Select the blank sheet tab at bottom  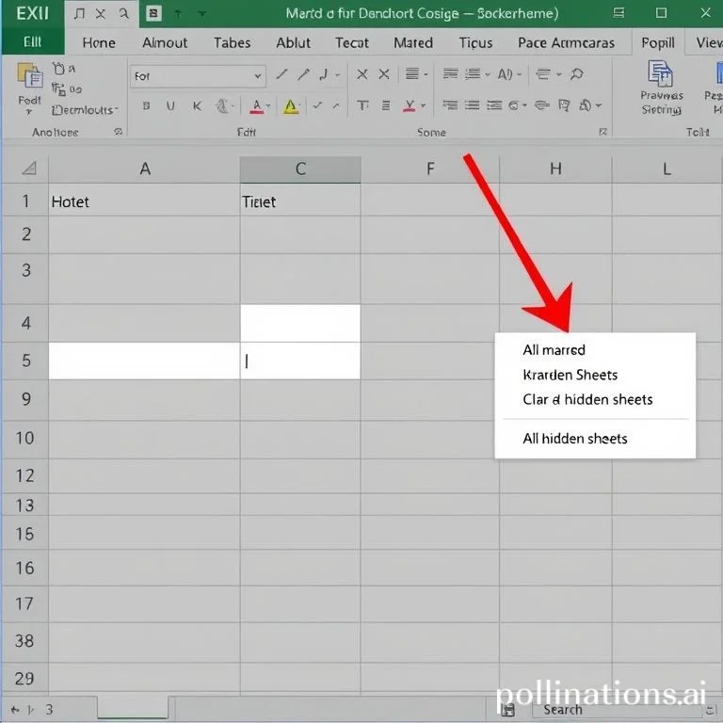[135, 709]
